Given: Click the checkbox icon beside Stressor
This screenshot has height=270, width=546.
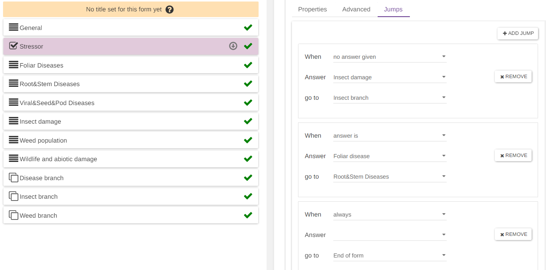Looking at the screenshot, I should pos(13,46).
